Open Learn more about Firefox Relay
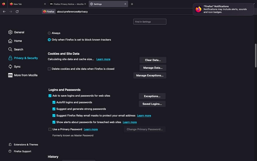The height and width of the screenshot is (161, 257). pyautogui.click(x=144, y=115)
